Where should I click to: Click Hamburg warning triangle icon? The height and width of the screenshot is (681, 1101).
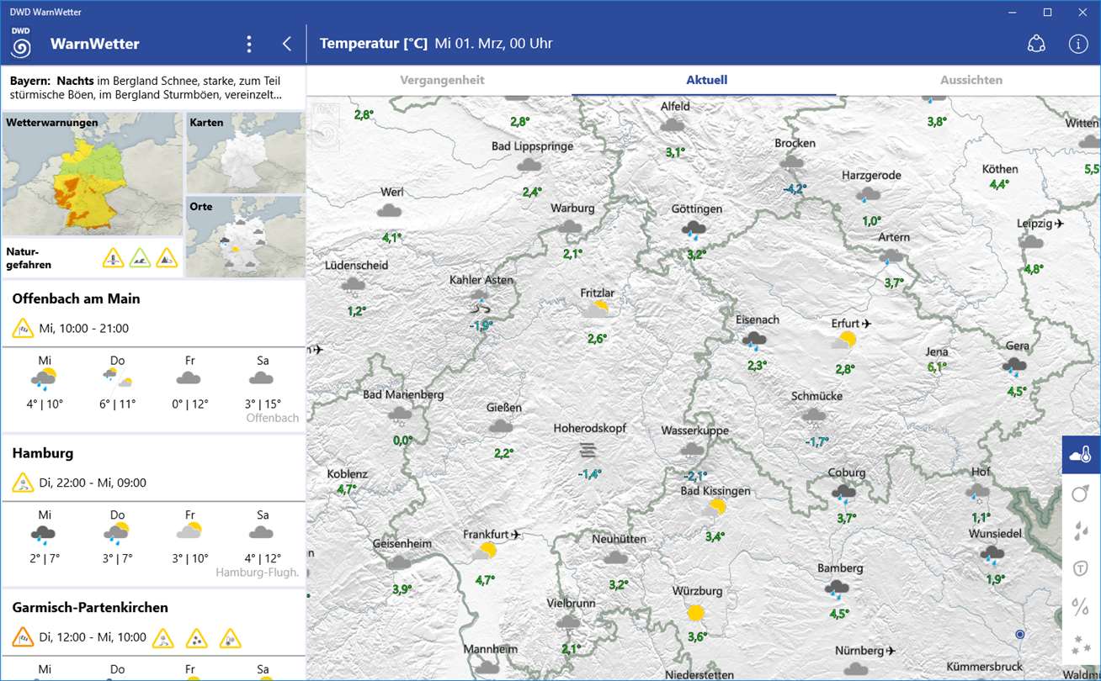(x=23, y=483)
